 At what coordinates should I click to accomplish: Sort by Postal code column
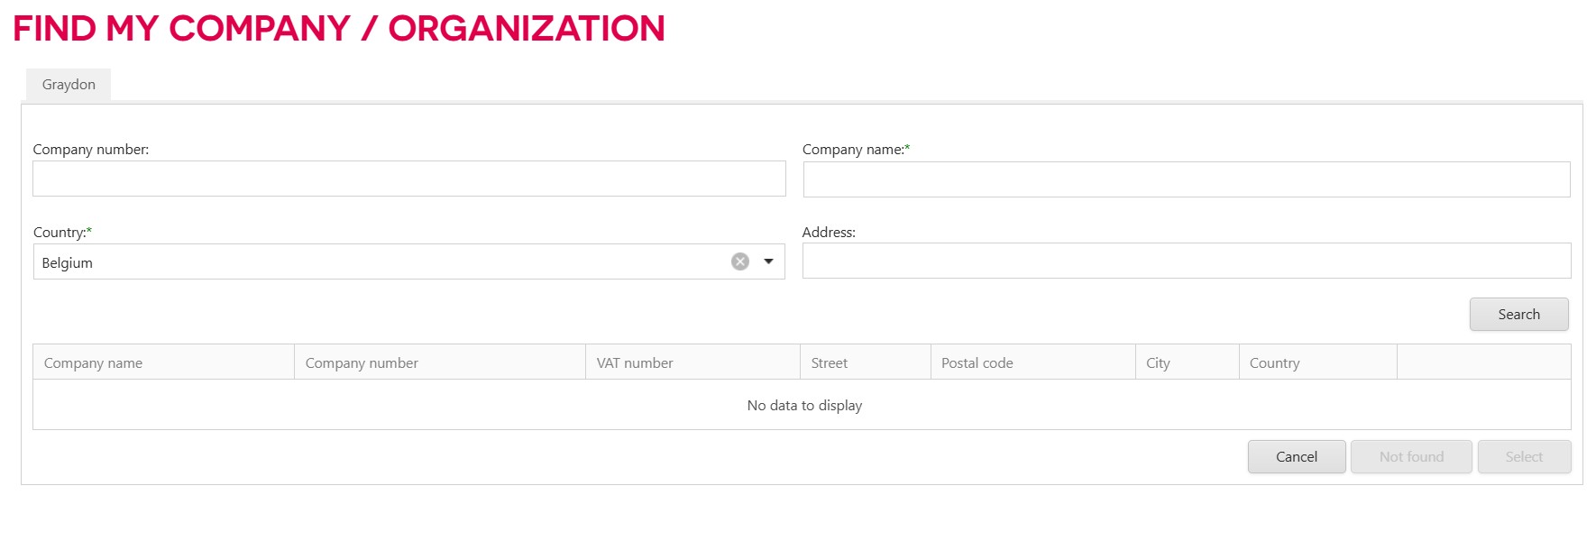(x=1032, y=362)
